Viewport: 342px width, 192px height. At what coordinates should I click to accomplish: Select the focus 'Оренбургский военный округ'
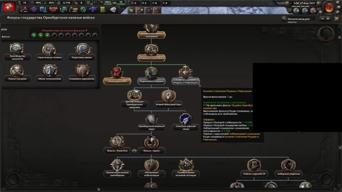point(151,122)
